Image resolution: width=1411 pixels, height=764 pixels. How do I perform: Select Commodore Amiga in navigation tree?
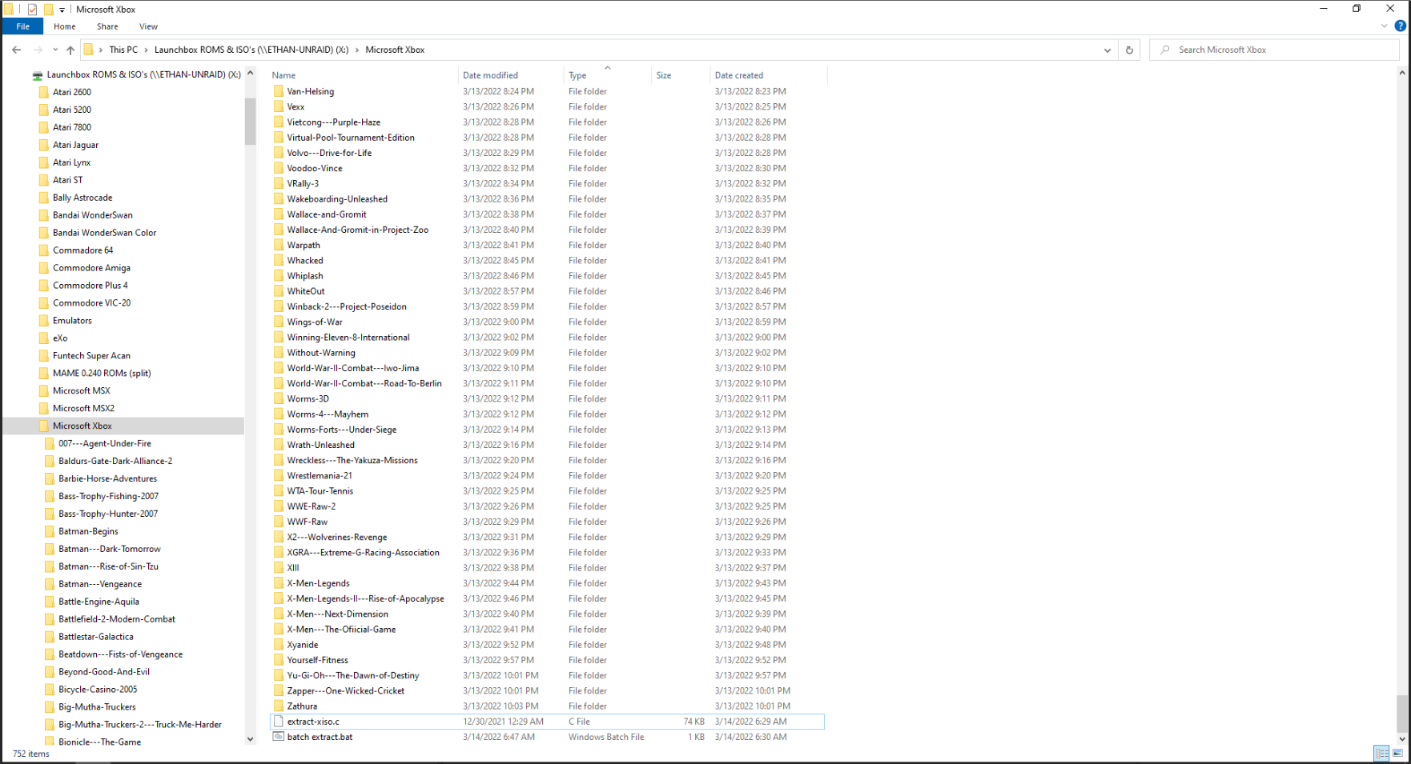point(91,268)
